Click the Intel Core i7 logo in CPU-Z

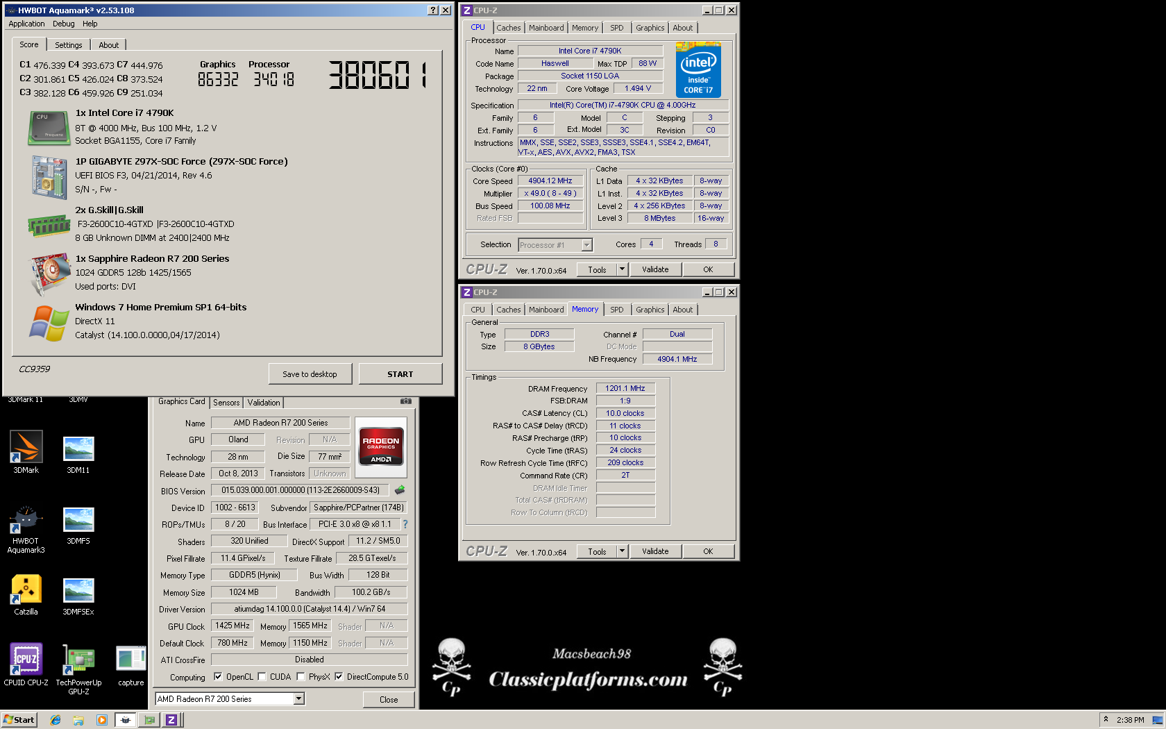click(x=698, y=69)
